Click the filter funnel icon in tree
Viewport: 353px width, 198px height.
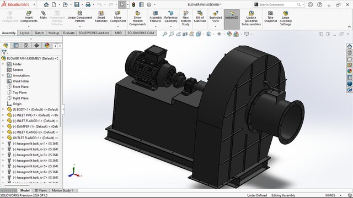pyautogui.click(x=4, y=53)
